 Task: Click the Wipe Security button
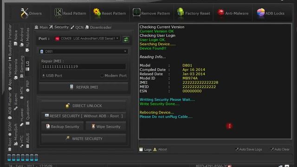(106, 127)
